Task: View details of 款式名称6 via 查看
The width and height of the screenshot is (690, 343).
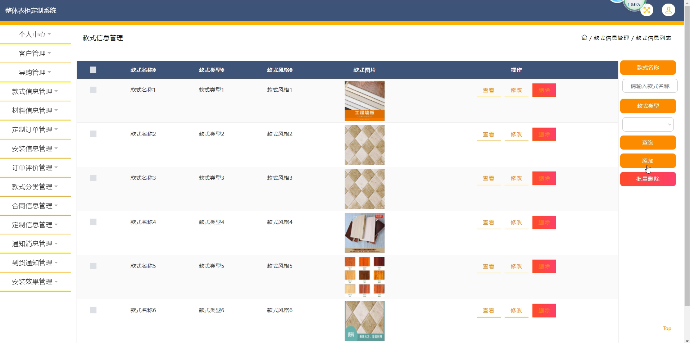Action: point(489,311)
